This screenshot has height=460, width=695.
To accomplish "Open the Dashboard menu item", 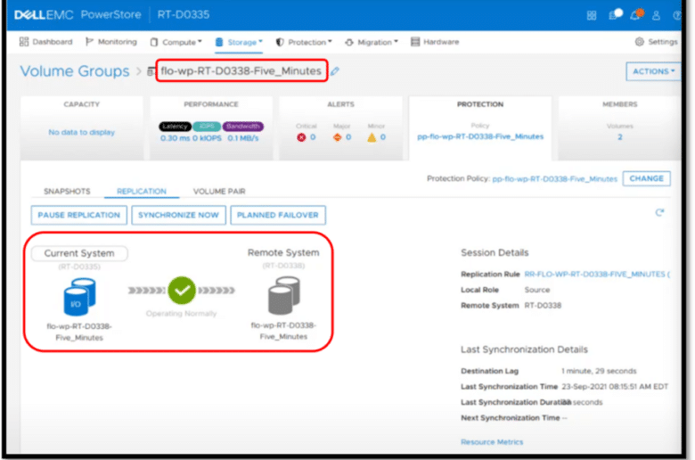I will tap(45, 42).
